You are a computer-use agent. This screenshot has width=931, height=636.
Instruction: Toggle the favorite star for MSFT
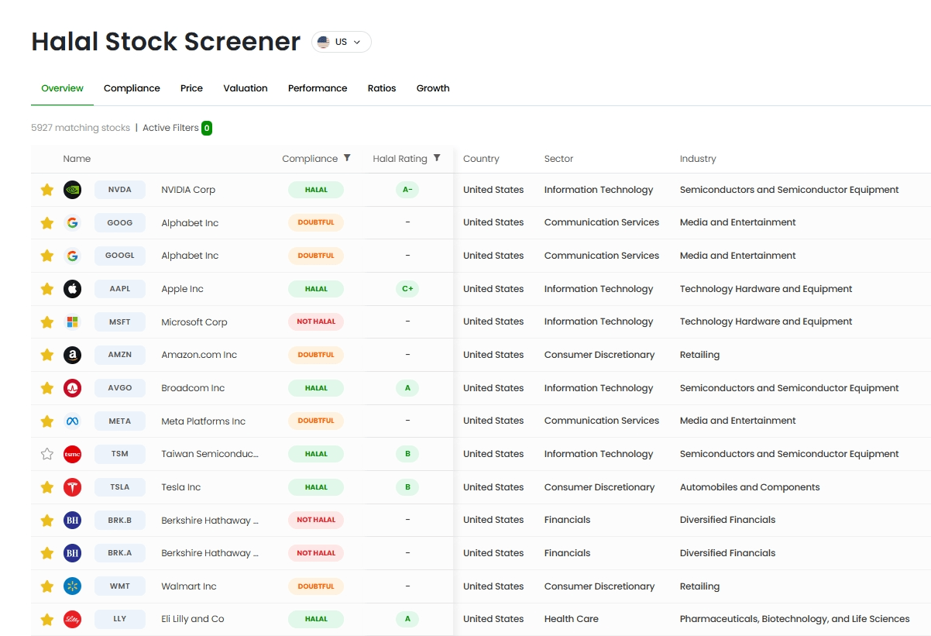[47, 321]
